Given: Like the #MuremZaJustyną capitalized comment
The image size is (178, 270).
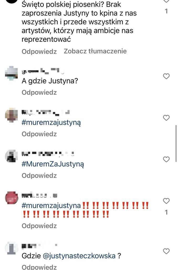Looking at the screenshot, I should coord(166,160).
